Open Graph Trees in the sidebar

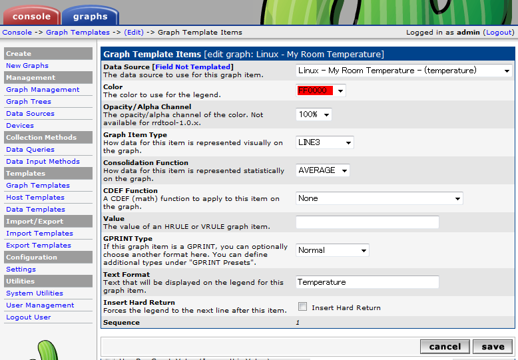point(29,102)
